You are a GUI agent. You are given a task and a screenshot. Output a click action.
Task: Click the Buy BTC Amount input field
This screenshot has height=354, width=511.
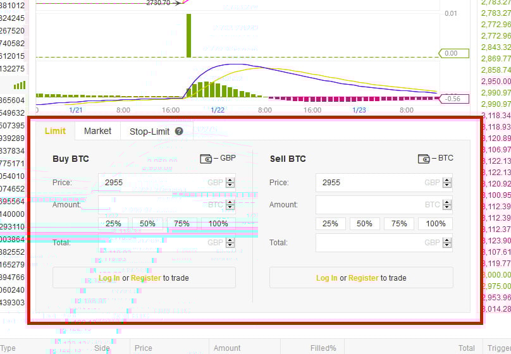[x=167, y=205]
